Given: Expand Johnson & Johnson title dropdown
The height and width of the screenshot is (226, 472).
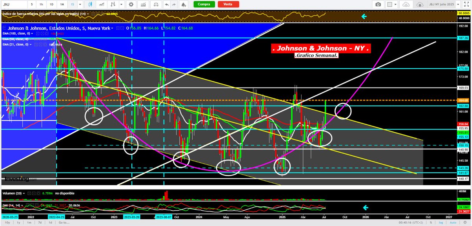Looking at the screenshot, I should tap(112, 28).
